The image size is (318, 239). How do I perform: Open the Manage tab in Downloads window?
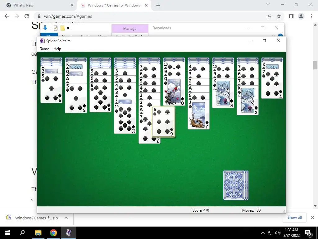coord(130,28)
